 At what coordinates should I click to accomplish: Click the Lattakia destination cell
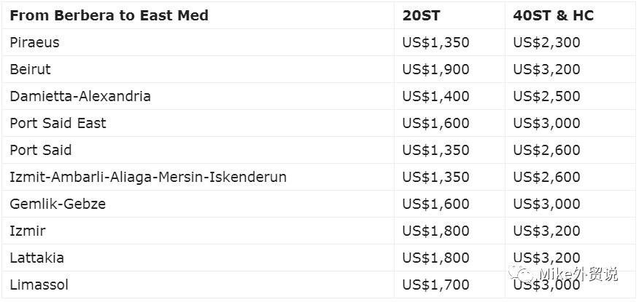[36, 258]
